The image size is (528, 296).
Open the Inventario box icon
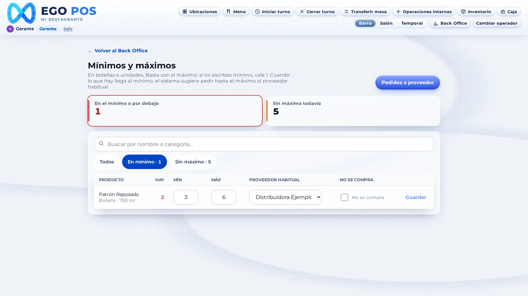click(463, 12)
